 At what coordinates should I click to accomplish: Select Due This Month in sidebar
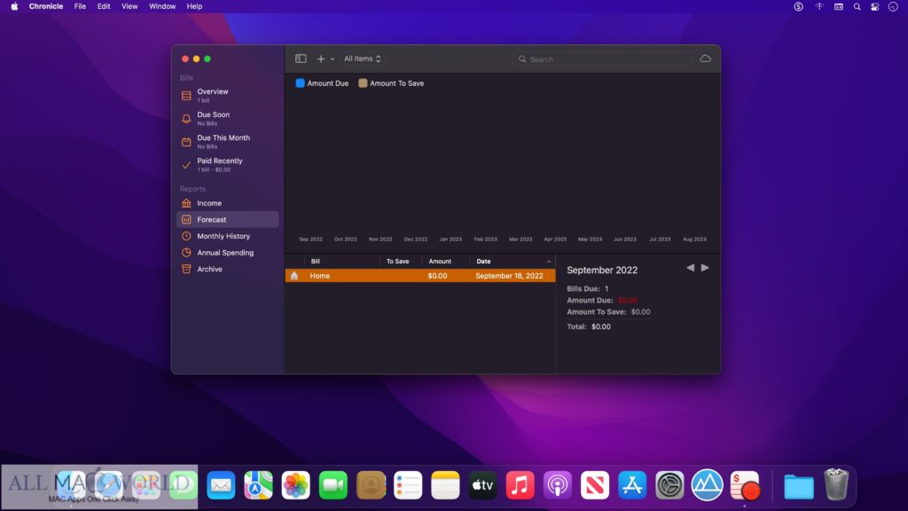coord(228,141)
